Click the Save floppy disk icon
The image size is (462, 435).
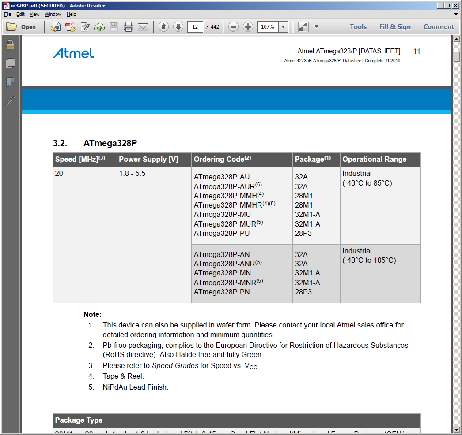[114, 27]
